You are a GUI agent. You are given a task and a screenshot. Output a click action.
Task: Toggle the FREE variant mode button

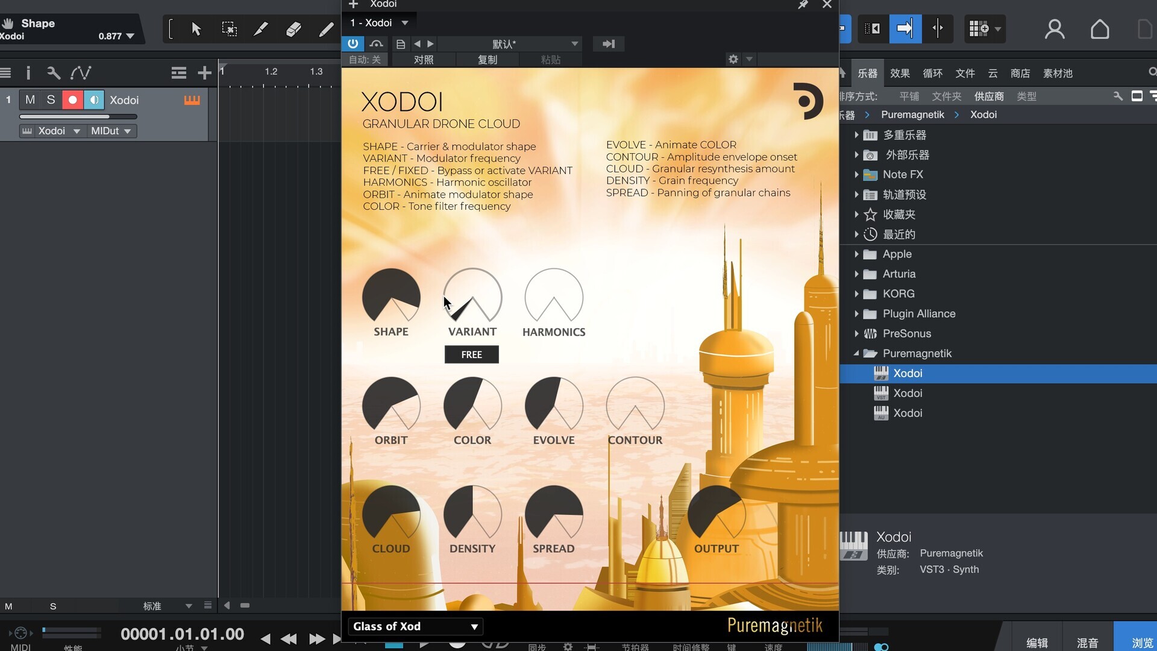click(471, 354)
